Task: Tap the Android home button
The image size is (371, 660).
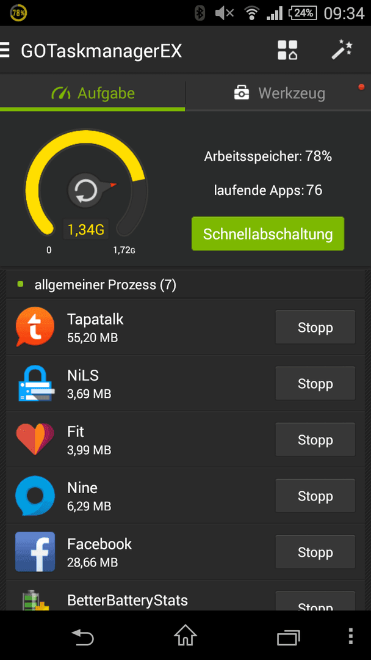Action: tap(185, 635)
